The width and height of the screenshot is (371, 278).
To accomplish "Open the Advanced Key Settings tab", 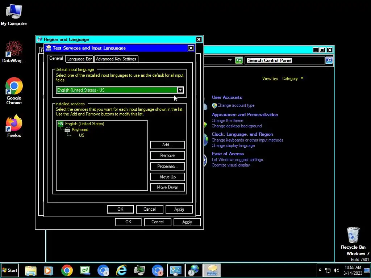I will [116, 59].
